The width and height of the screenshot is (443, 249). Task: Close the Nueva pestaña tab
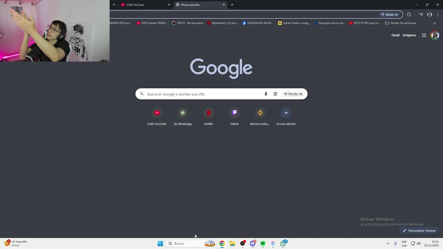(x=224, y=5)
